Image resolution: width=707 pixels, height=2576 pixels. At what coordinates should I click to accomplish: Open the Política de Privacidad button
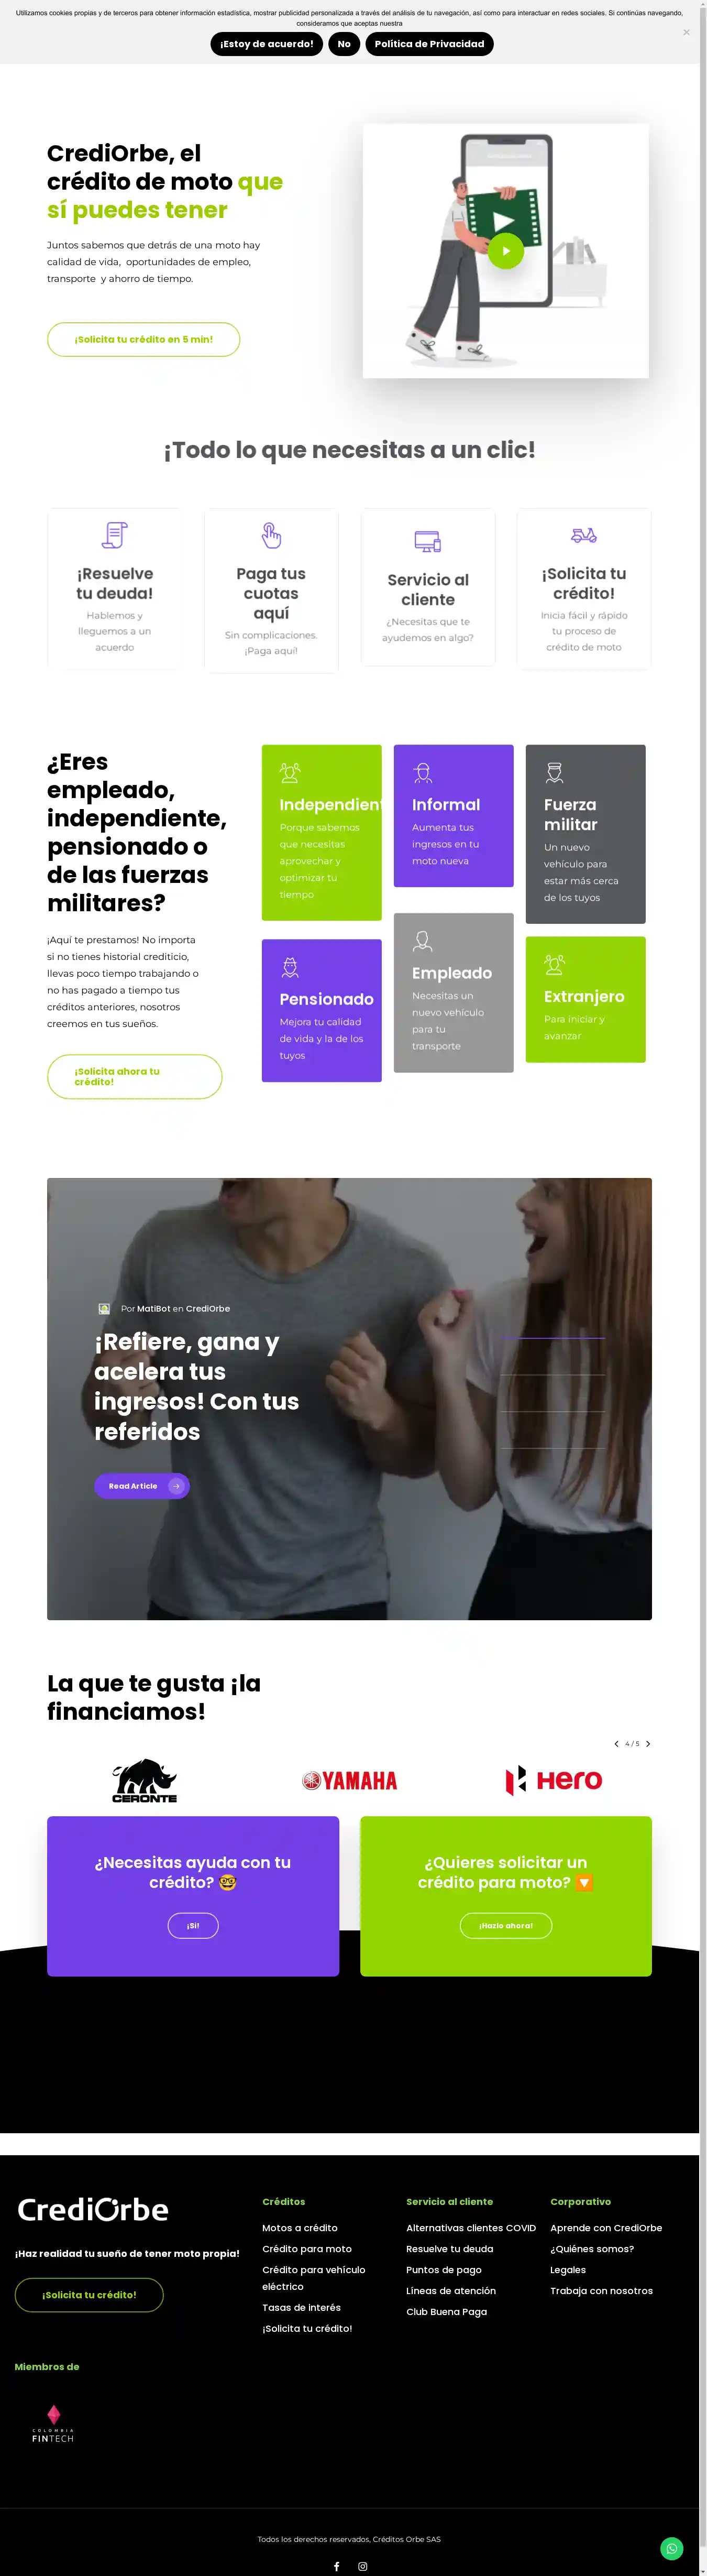point(429,44)
